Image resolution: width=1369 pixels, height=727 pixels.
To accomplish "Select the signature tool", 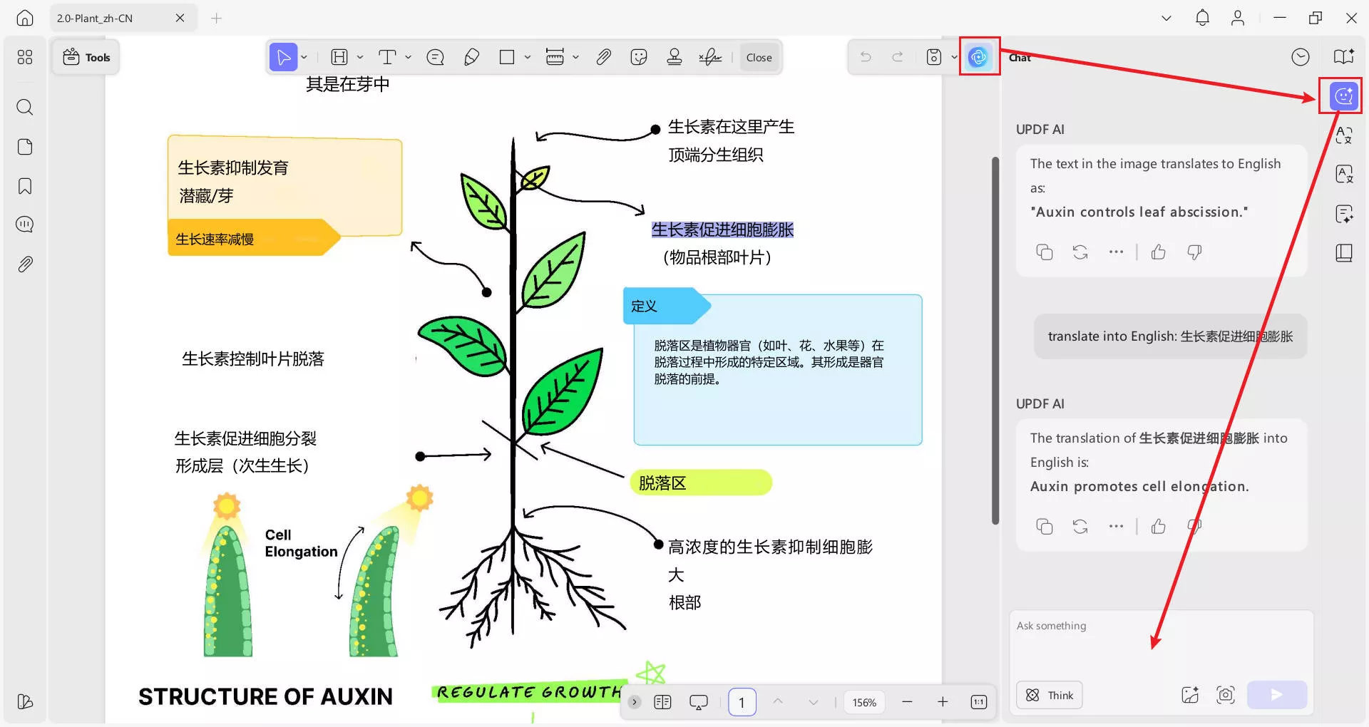I will coord(710,57).
